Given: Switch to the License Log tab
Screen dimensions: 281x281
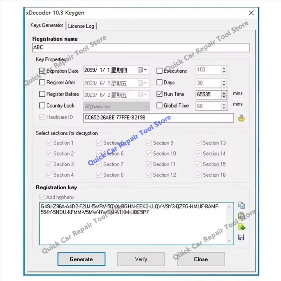Looking at the screenshot, I should tap(81, 26).
